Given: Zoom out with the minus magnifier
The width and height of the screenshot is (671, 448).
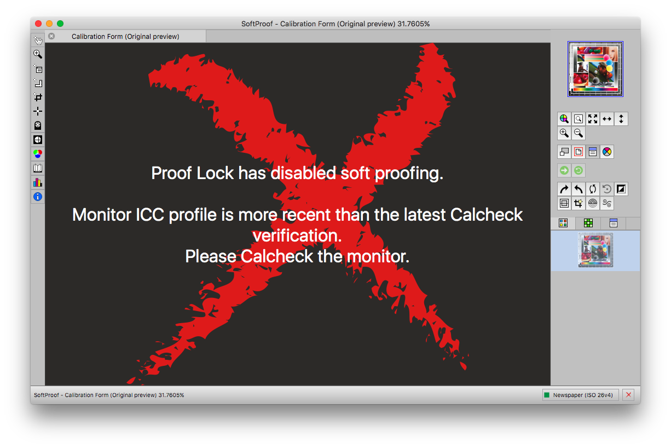Looking at the screenshot, I should pos(579,133).
